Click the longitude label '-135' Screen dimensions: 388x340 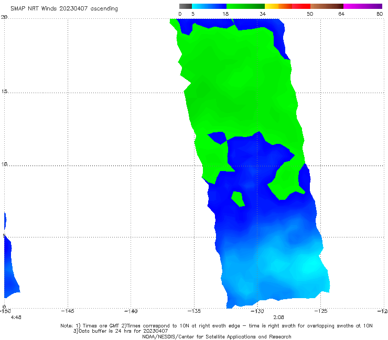[194, 311]
